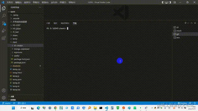Viewport: 198px width, 111px height.
Task: Open notifications bell in status bar
Action: coord(195,103)
